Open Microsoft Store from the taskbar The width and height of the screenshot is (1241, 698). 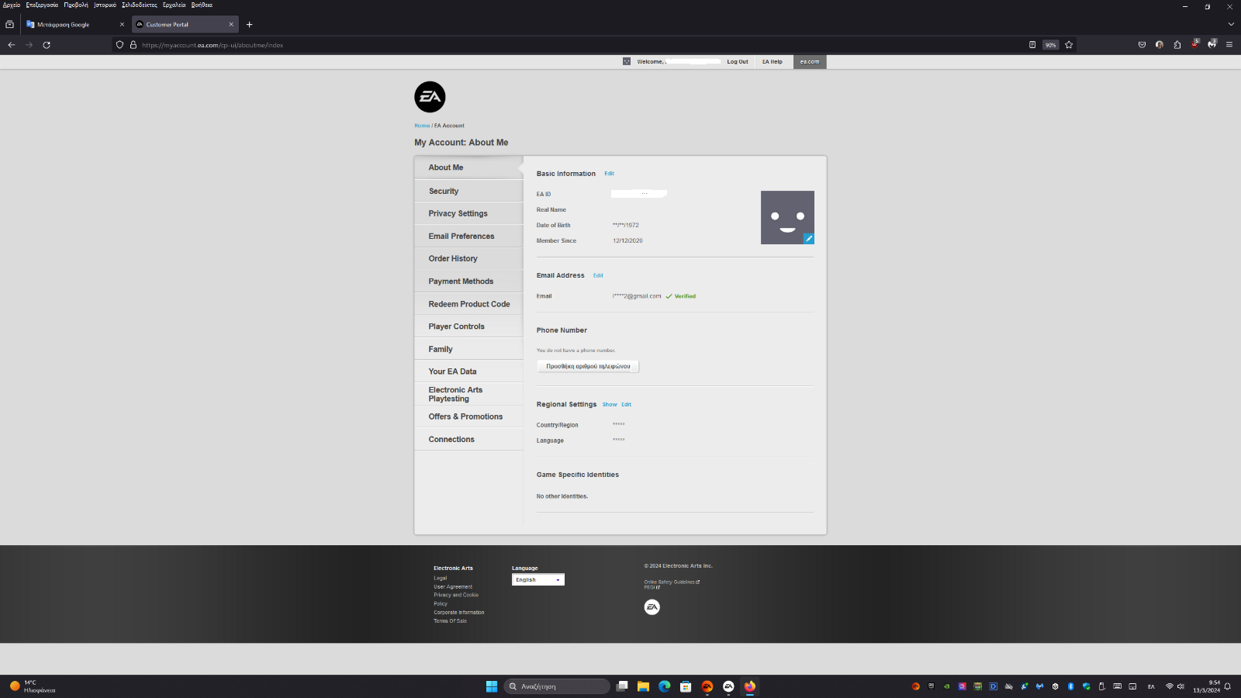click(686, 686)
